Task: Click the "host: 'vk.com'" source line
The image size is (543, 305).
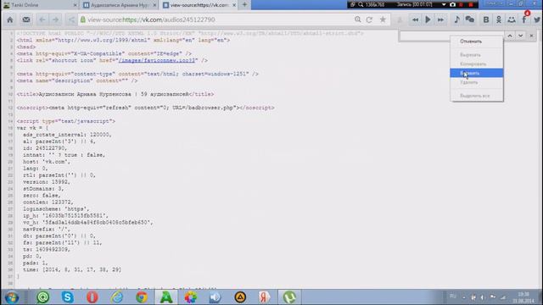Action: coord(47,162)
